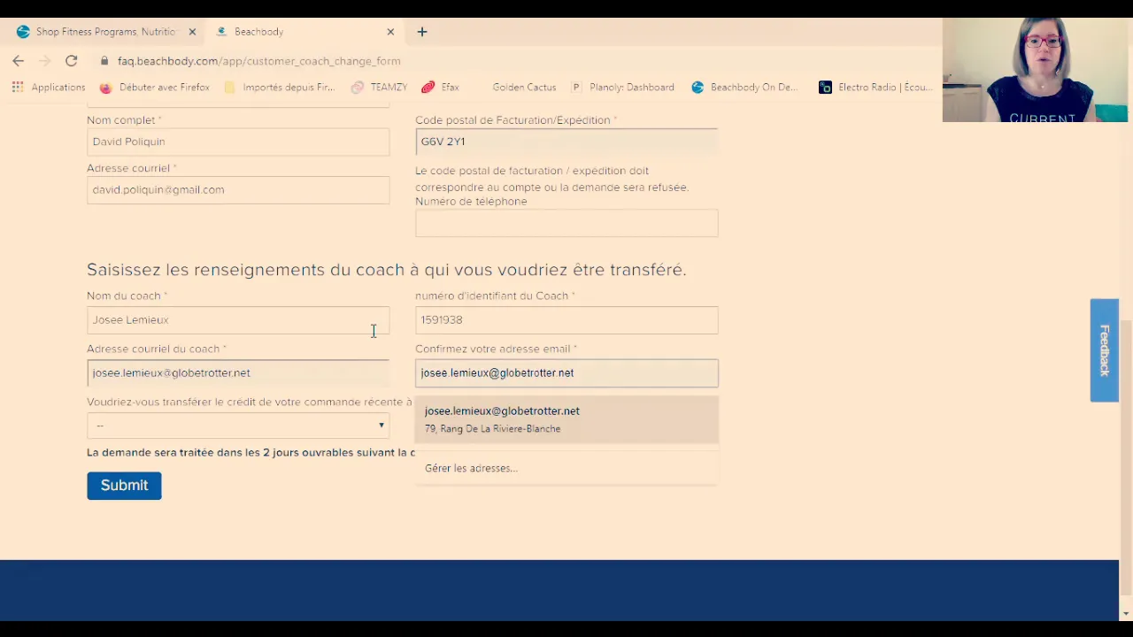
Task: Open Importés depuis Firefox bookmark folder
Action: point(280,87)
